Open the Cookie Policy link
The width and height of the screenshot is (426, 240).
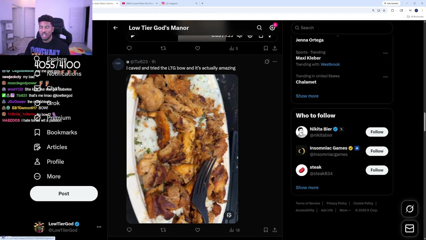363,203
